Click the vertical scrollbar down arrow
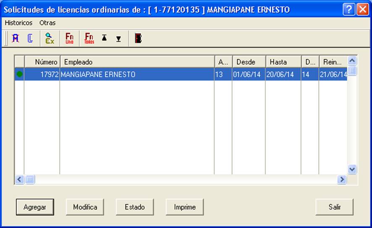The height and width of the screenshot is (228, 372). coord(352,169)
